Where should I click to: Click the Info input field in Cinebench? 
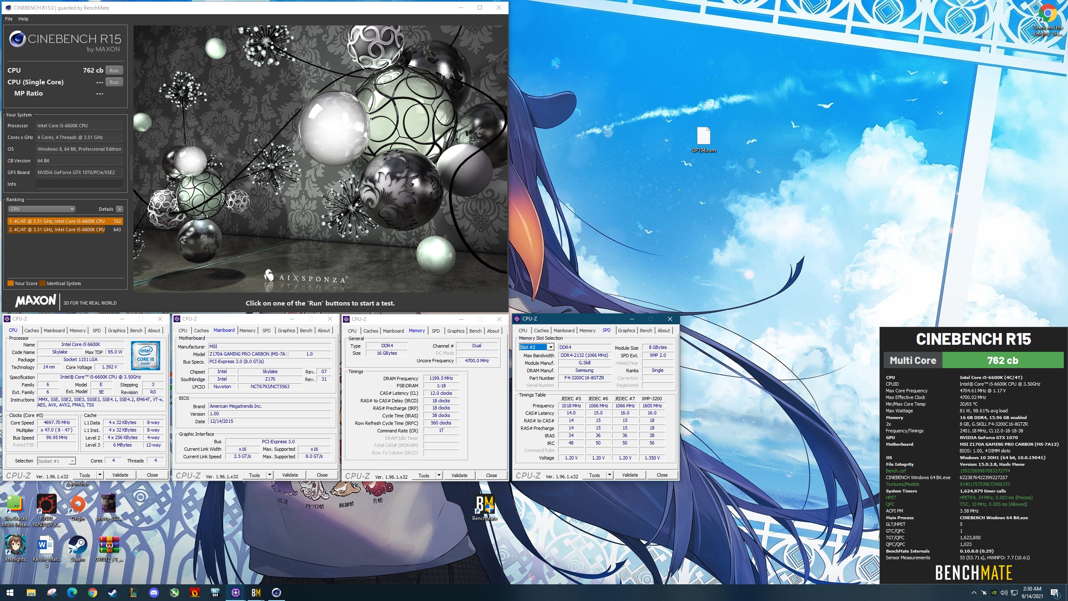(x=79, y=184)
